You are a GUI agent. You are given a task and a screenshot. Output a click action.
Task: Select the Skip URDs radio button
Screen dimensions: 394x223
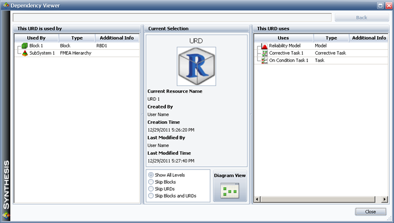[151, 188]
